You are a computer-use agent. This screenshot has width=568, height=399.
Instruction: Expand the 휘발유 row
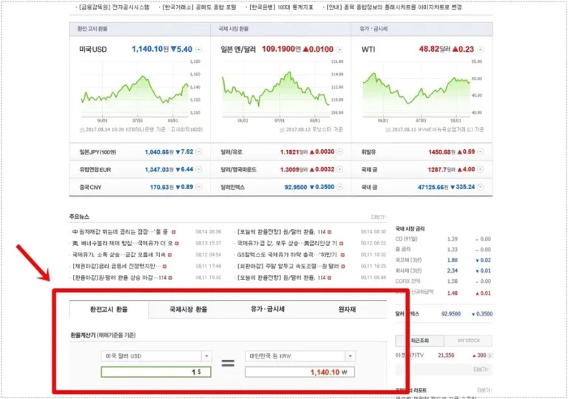click(480, 151)
